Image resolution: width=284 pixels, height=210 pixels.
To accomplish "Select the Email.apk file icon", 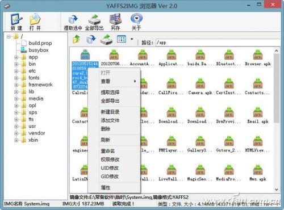I will (258, 112).
